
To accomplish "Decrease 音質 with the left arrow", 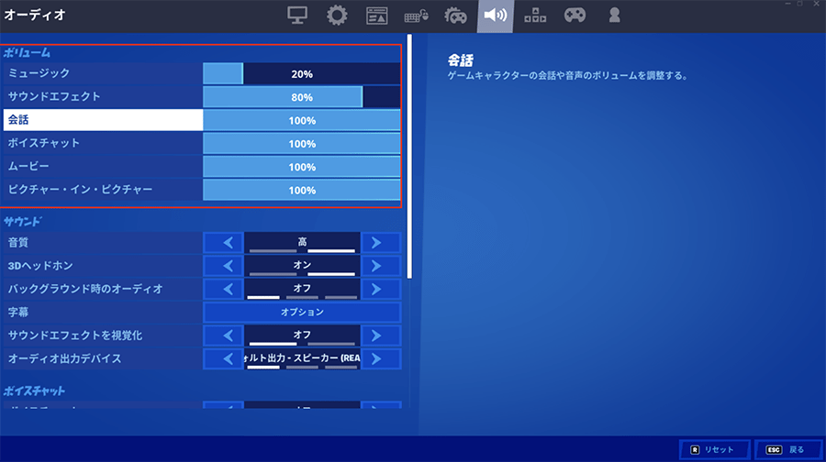I will [x=223, y=243].
